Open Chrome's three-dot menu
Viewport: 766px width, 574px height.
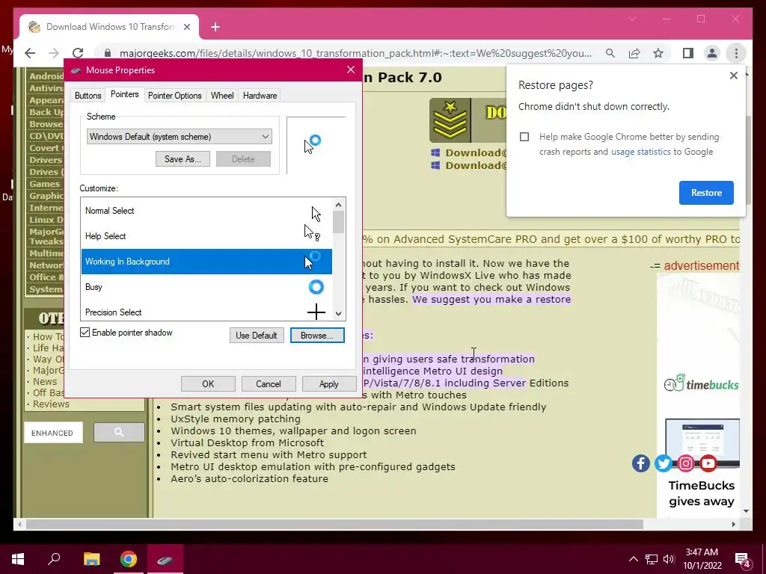click(736, 53)
